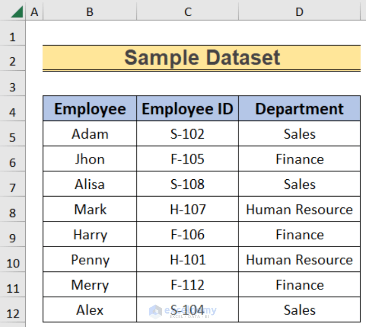The width and height of the screenshot is (366, 327).
Task: Select Merry's Finance department cell
Action: pos(300,284)
